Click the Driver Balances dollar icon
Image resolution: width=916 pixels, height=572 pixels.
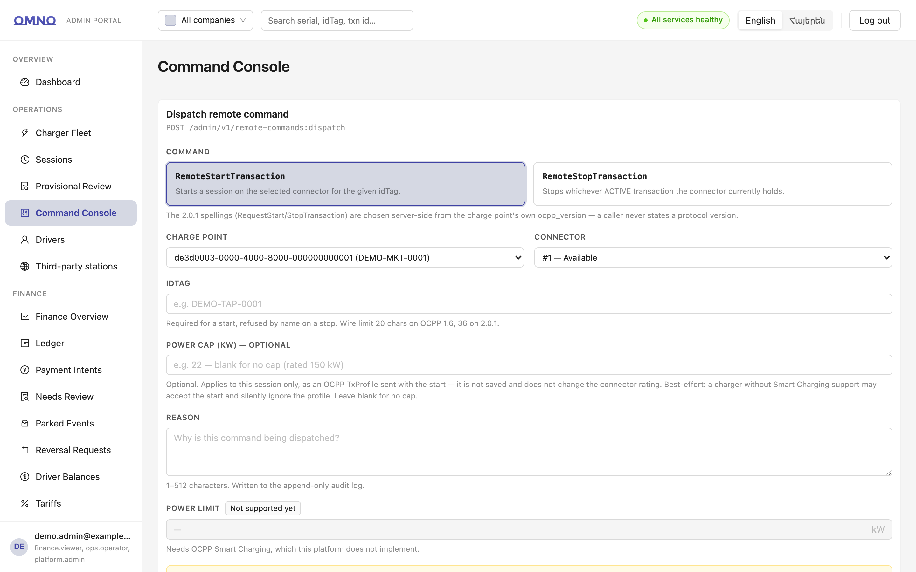pyautogui.click(x=24, y=477)
